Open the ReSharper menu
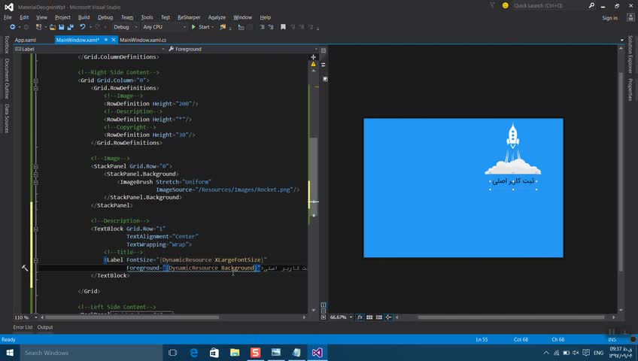Screen dimensions: 638x361 click(x=189, y=17)
